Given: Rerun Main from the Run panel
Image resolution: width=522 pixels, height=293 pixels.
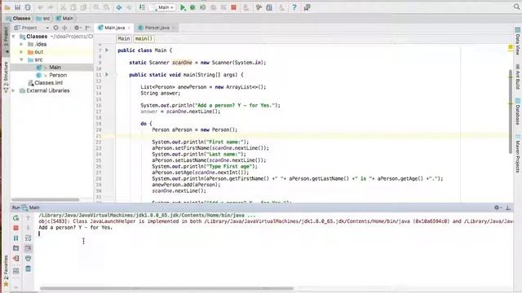Looking at the screenshot, I should tap(15, 218).
